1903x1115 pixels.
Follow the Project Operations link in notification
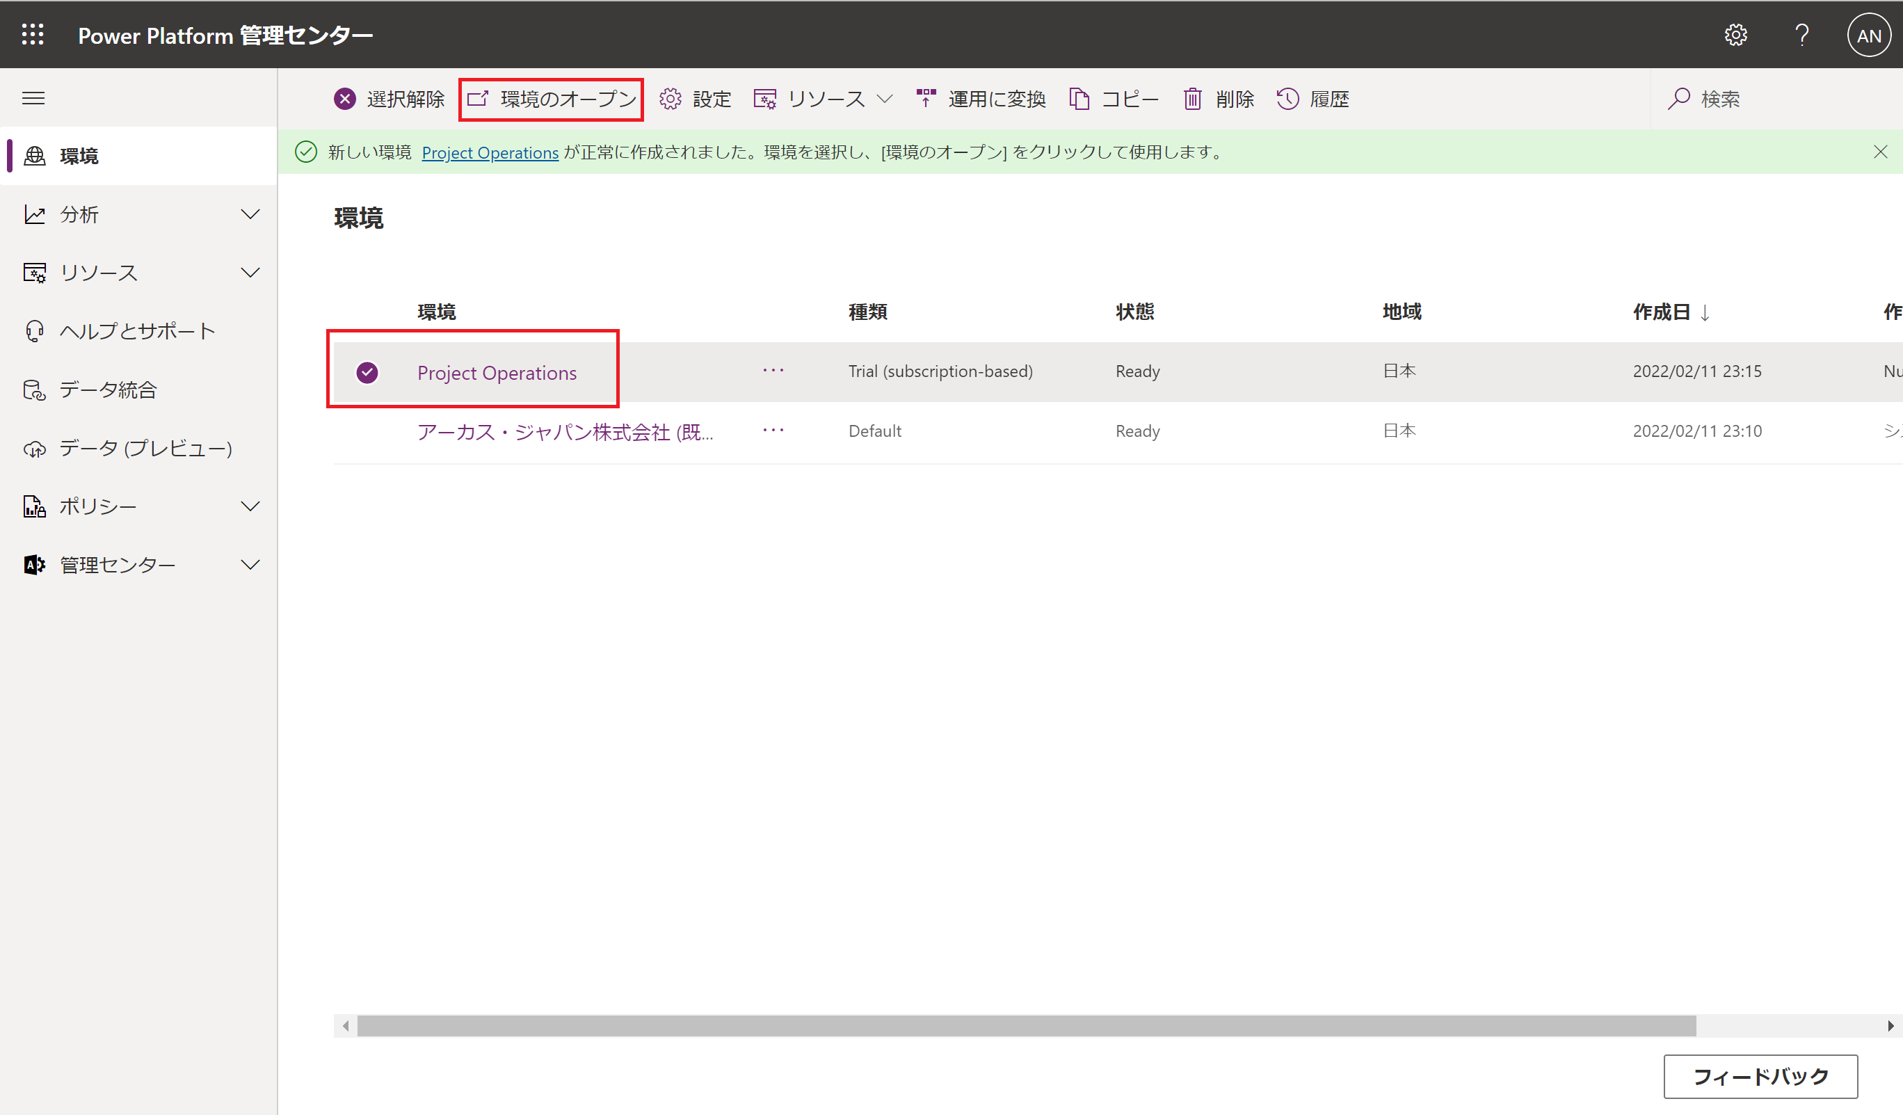490,152
